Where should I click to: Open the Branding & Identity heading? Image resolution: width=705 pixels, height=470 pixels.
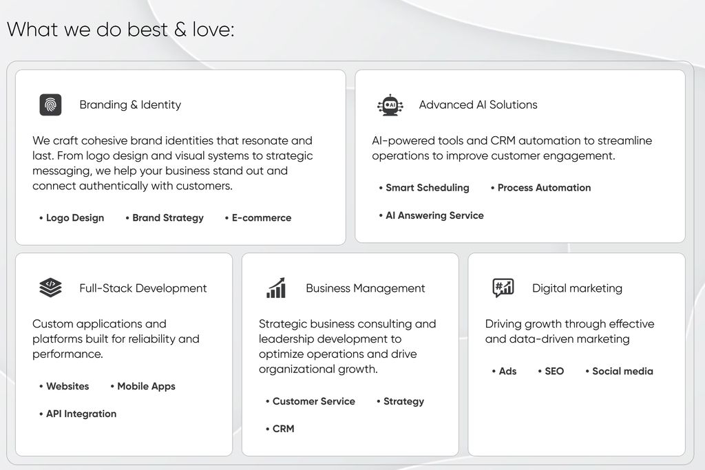[130, 105]
